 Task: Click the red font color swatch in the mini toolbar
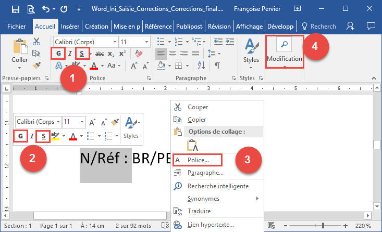73,136
